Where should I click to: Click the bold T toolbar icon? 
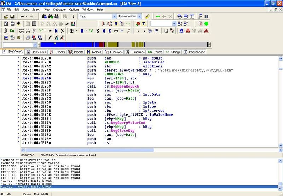click(144, 24)
